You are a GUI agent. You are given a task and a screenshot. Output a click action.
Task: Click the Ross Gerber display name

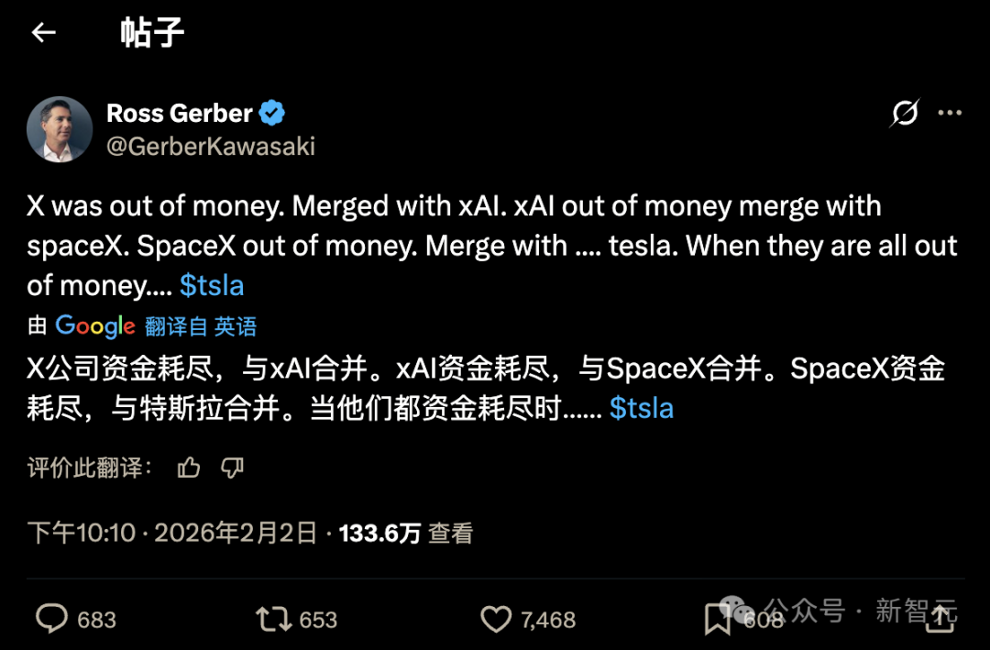[180, 114]
